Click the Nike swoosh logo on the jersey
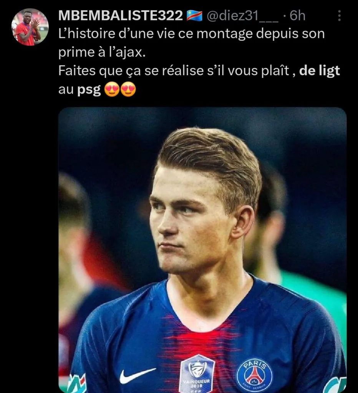 click(138, 376)
